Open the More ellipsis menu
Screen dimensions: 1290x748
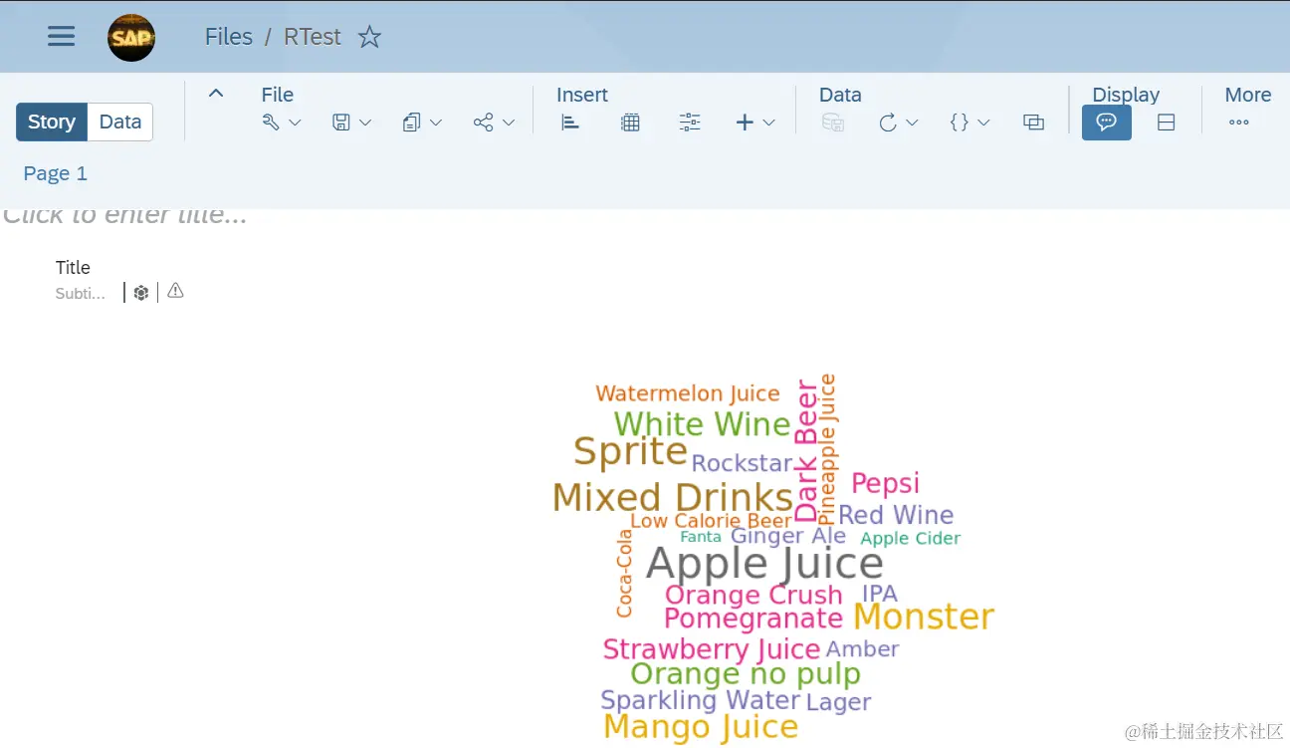click(x=1239, y=123)
